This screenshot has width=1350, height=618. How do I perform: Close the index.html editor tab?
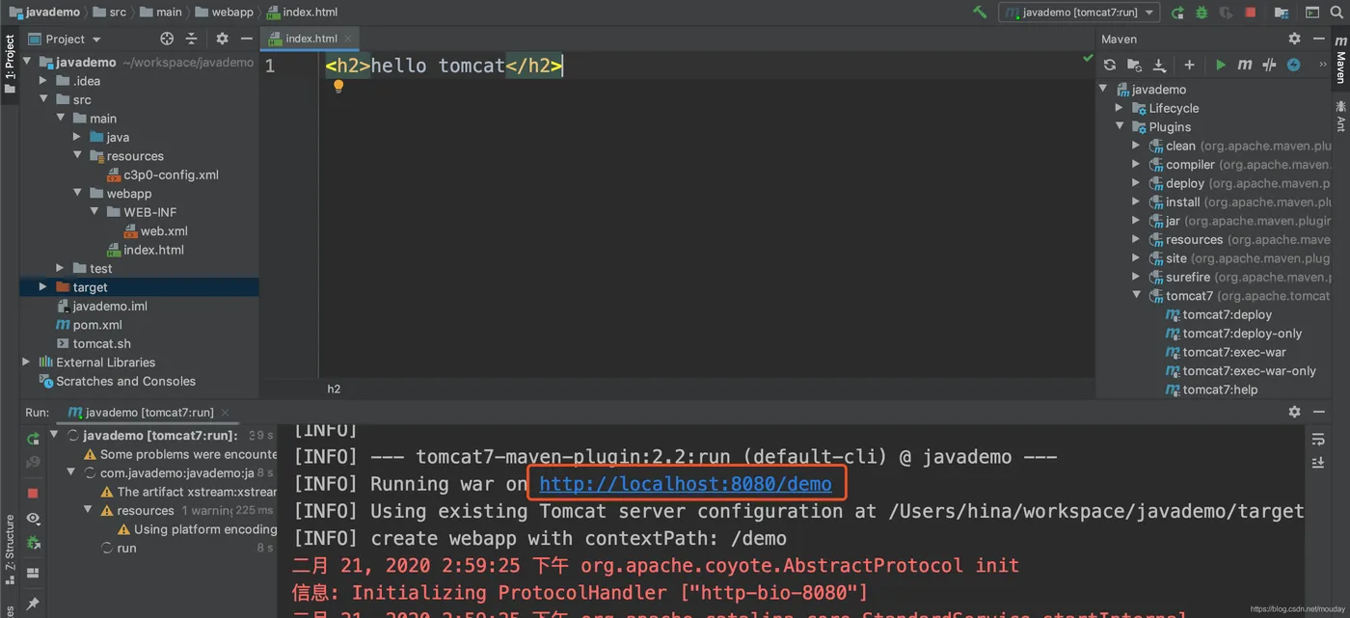349,39
